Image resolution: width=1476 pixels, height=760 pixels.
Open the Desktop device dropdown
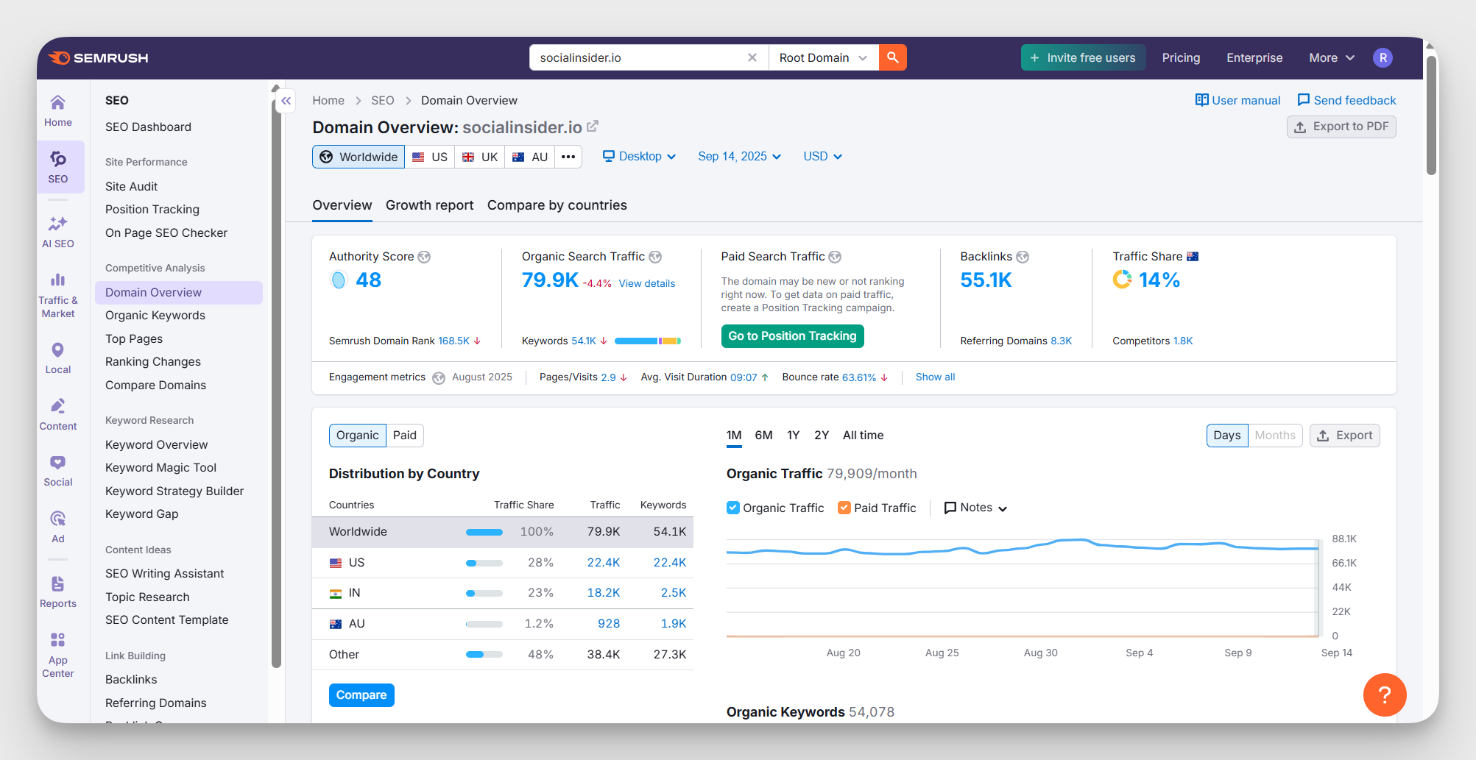click(639, 157)
